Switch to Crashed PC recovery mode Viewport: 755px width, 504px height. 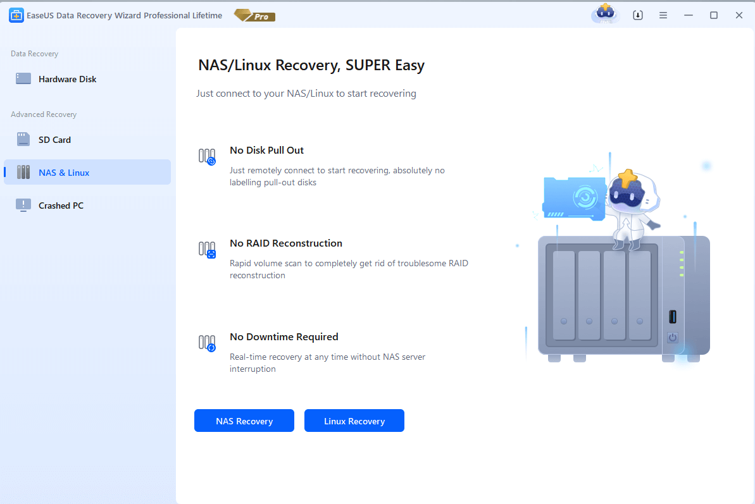(x=61, y=205)
